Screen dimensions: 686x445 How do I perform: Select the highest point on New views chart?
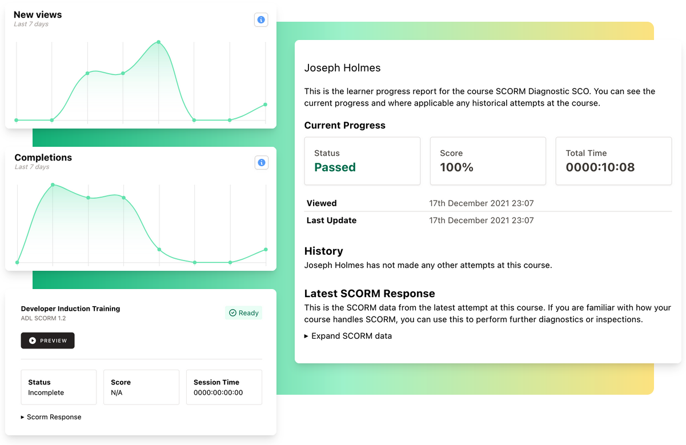point(159,42)
